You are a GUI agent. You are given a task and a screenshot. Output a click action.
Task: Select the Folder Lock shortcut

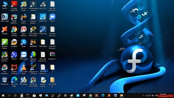pos(43,30)
